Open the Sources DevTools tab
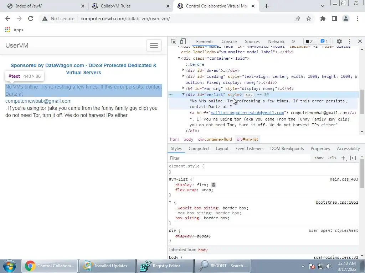The width and height of the screenshot is (365, 273). click(x=252, y=41)
